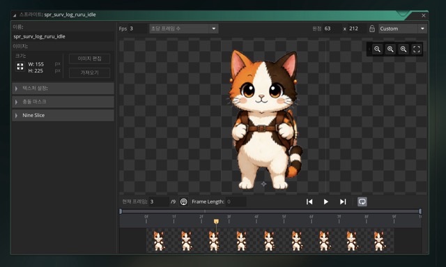
Task: Click the 9f tick on the timeline ruler
Action: pos(394,219)
